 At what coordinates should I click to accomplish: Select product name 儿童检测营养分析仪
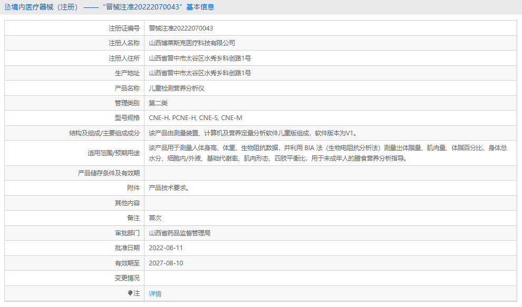177,88
